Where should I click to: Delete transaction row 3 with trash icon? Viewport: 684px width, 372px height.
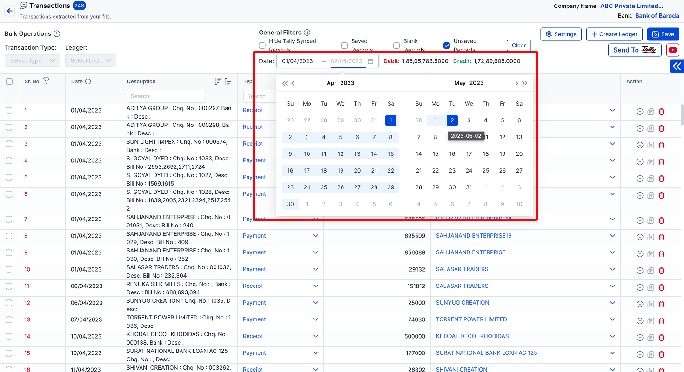click(x=661, y=145)
